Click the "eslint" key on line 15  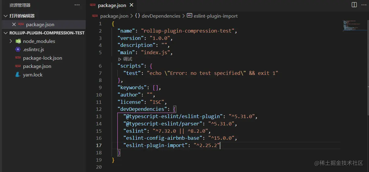tap(135, 131)
